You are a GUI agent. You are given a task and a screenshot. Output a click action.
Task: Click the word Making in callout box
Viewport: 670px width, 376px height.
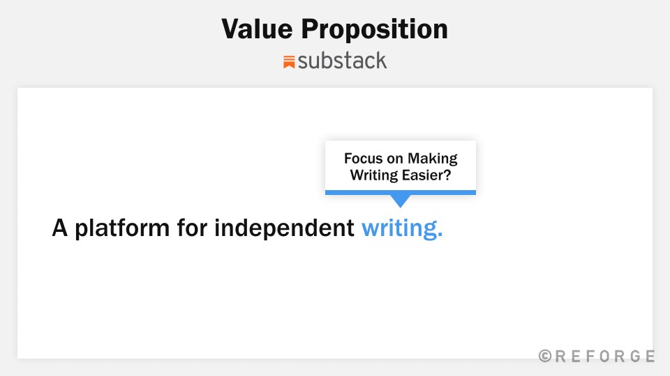[433, 159]
